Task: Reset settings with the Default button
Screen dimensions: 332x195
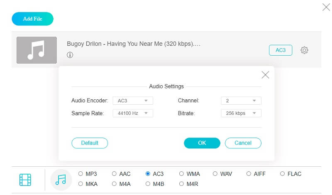Action: (90, 143)
